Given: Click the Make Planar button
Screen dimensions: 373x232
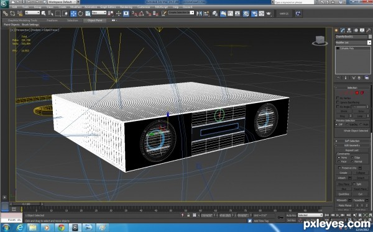Looking at the screenshot, I should pyautogui.click(x=345, y=205).
